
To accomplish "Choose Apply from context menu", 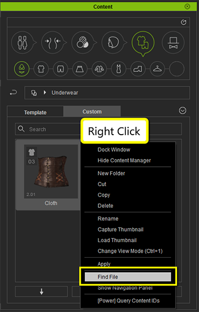I will pos(104,264).
